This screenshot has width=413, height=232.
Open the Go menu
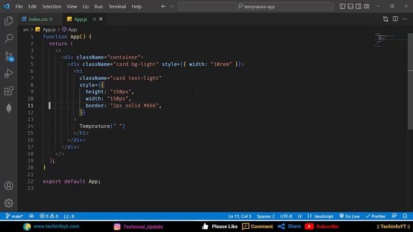[86, 6]
